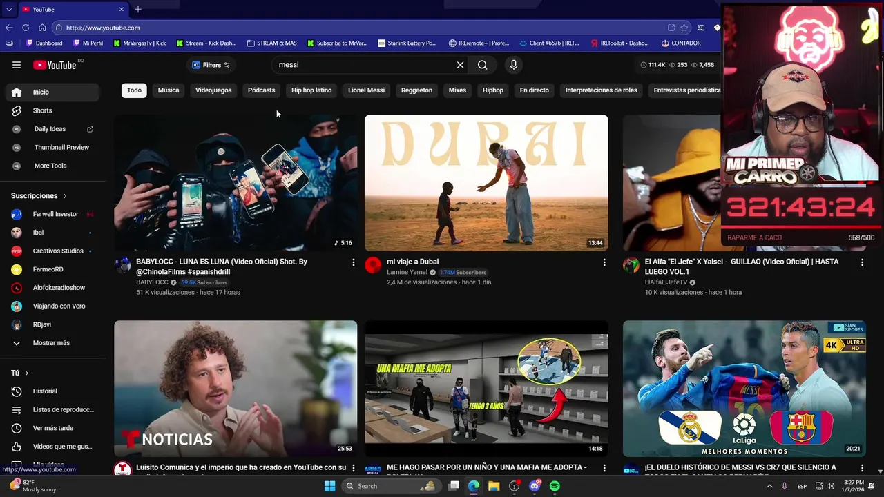This screenshot has height=497, width=884.
Task: Open Videos que me gustan
Action: point(52,447)
